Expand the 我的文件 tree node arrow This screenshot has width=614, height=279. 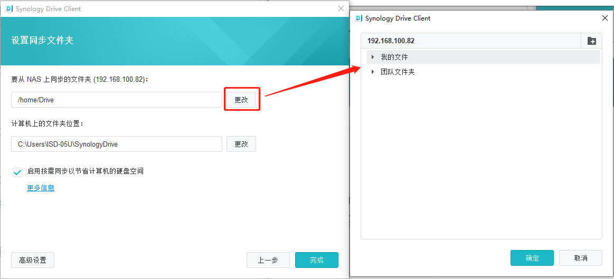coord(373,57)
